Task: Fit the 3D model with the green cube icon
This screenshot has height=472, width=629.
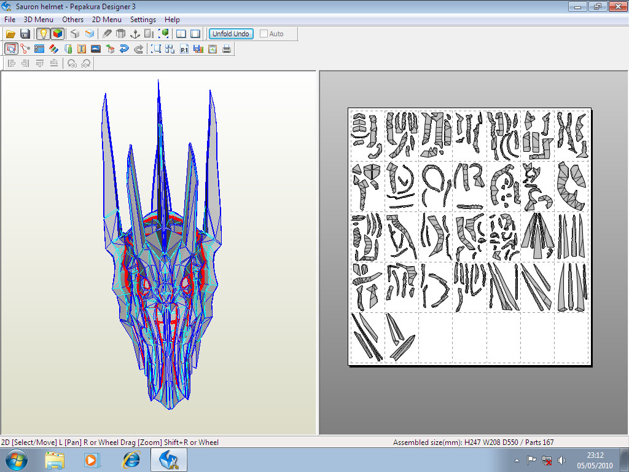Action: click(163, 34)
